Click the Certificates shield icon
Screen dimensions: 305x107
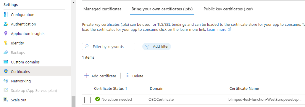pyautogui.click(x=6, y=71)
